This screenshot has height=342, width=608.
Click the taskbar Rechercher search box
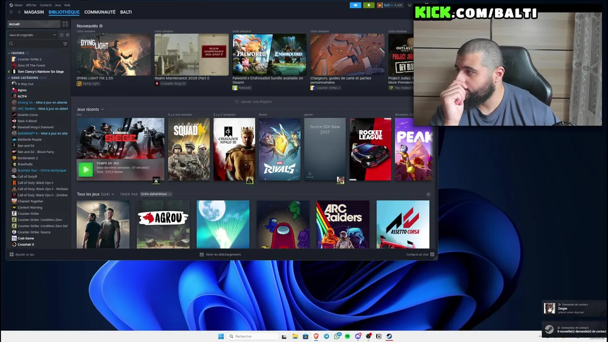pos(252,337)
